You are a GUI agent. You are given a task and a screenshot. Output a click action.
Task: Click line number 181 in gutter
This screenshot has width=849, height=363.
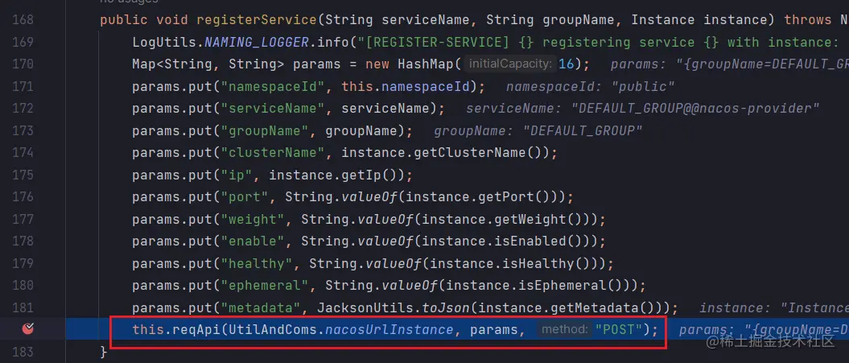pos(23,307)
